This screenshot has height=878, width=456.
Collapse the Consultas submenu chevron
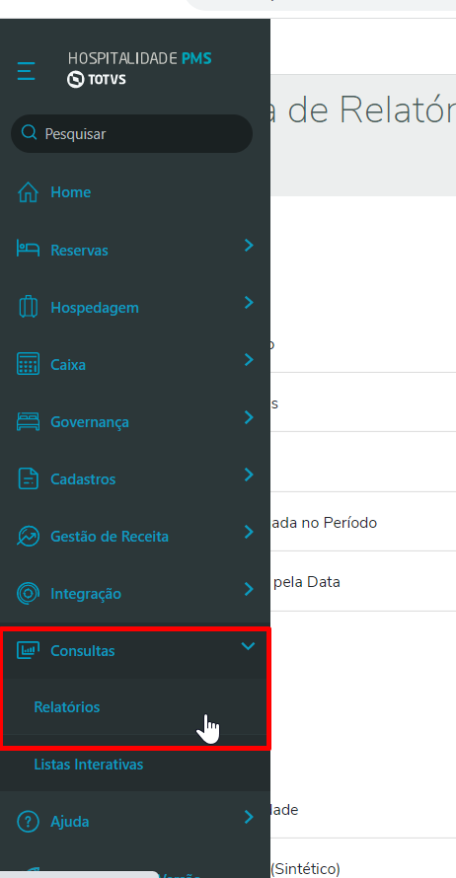click(x=248, y=646)
